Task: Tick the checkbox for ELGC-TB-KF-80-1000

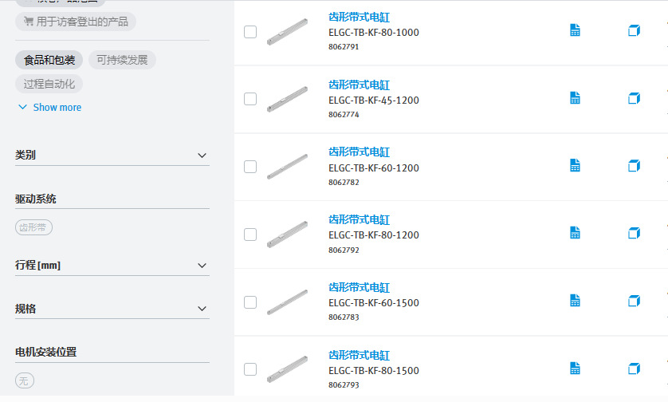Action: click(x=250, y=32)
